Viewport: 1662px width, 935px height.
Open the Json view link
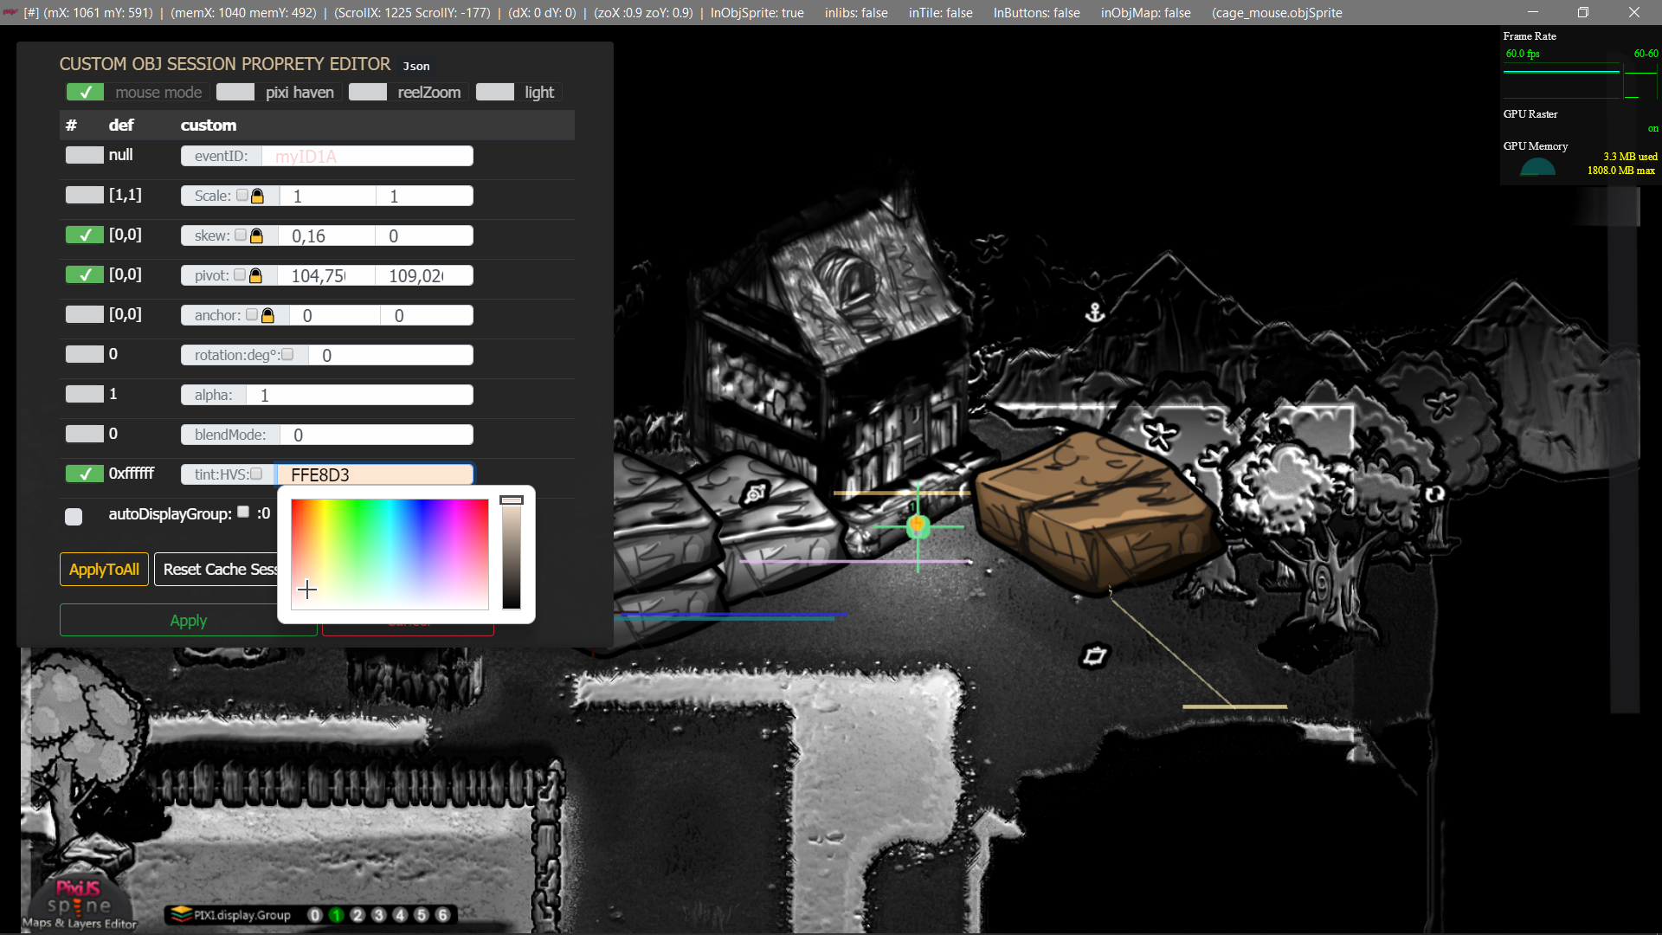click(416, 67)
